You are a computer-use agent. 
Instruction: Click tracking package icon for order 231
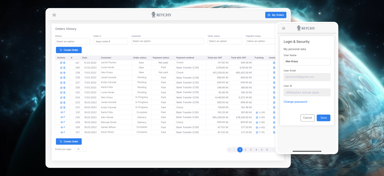257,113
